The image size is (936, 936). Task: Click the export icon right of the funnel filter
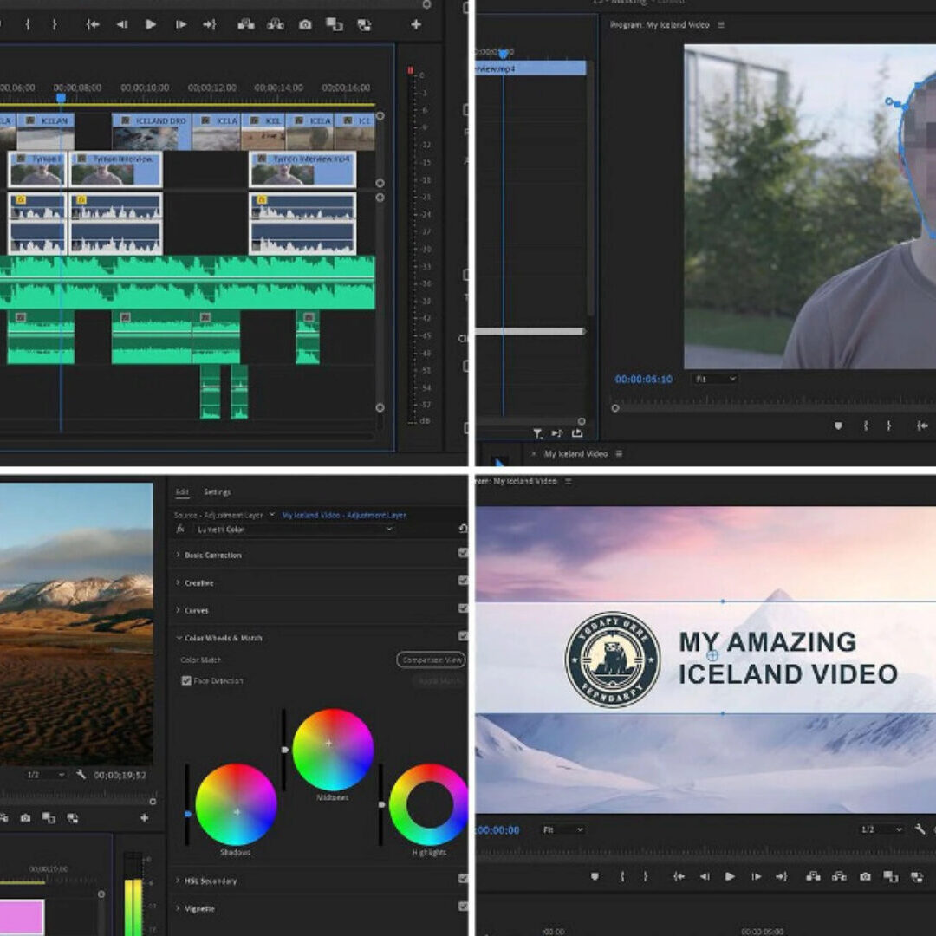(577, 433)
